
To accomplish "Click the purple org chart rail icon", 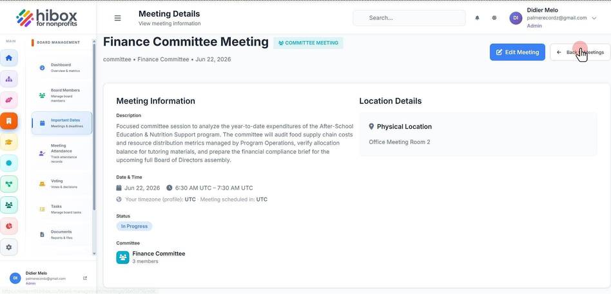I will (x=9, y=79).
